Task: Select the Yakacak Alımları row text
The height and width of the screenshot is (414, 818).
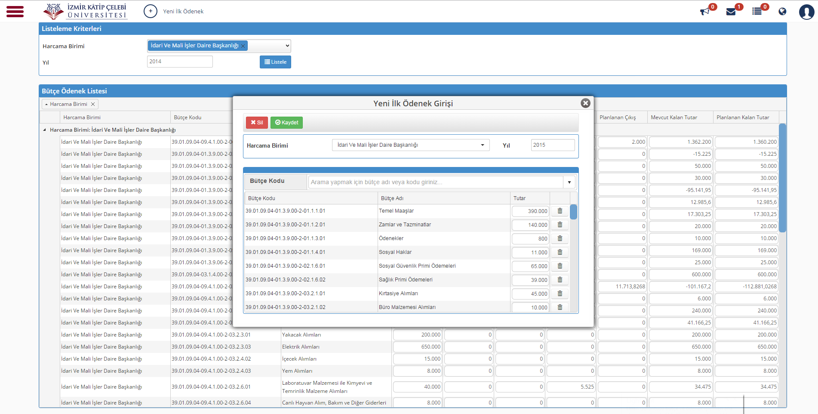Action: click(x=301, y=335)
